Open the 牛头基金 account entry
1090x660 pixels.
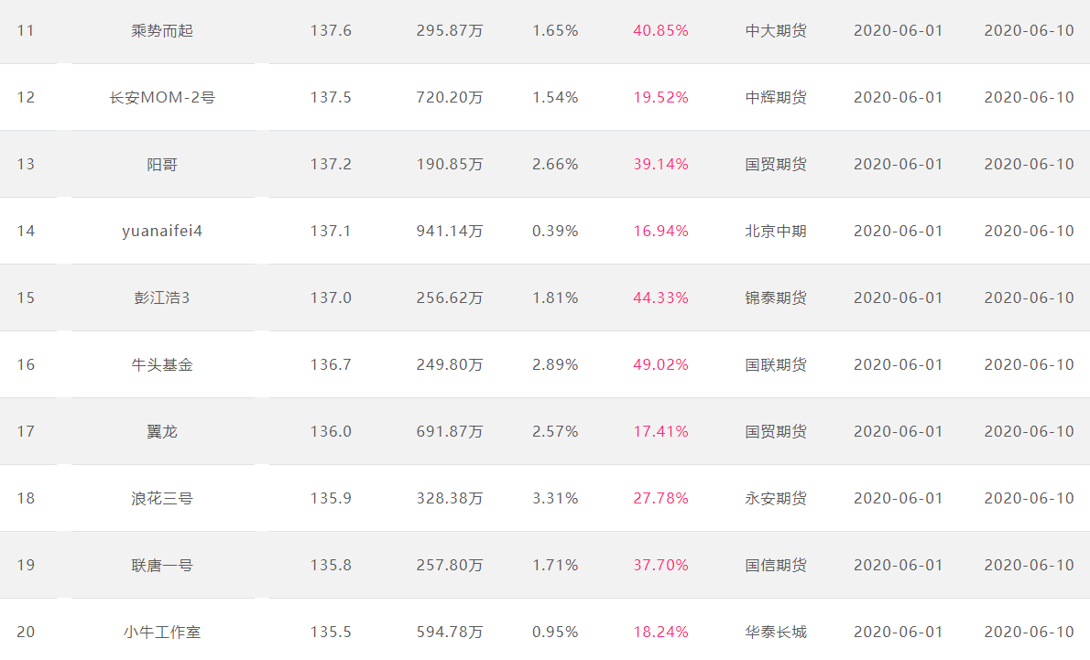coord(162,364)
